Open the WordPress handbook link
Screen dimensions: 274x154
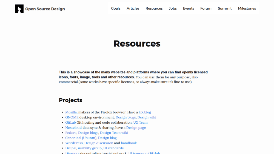click(129, 143)
